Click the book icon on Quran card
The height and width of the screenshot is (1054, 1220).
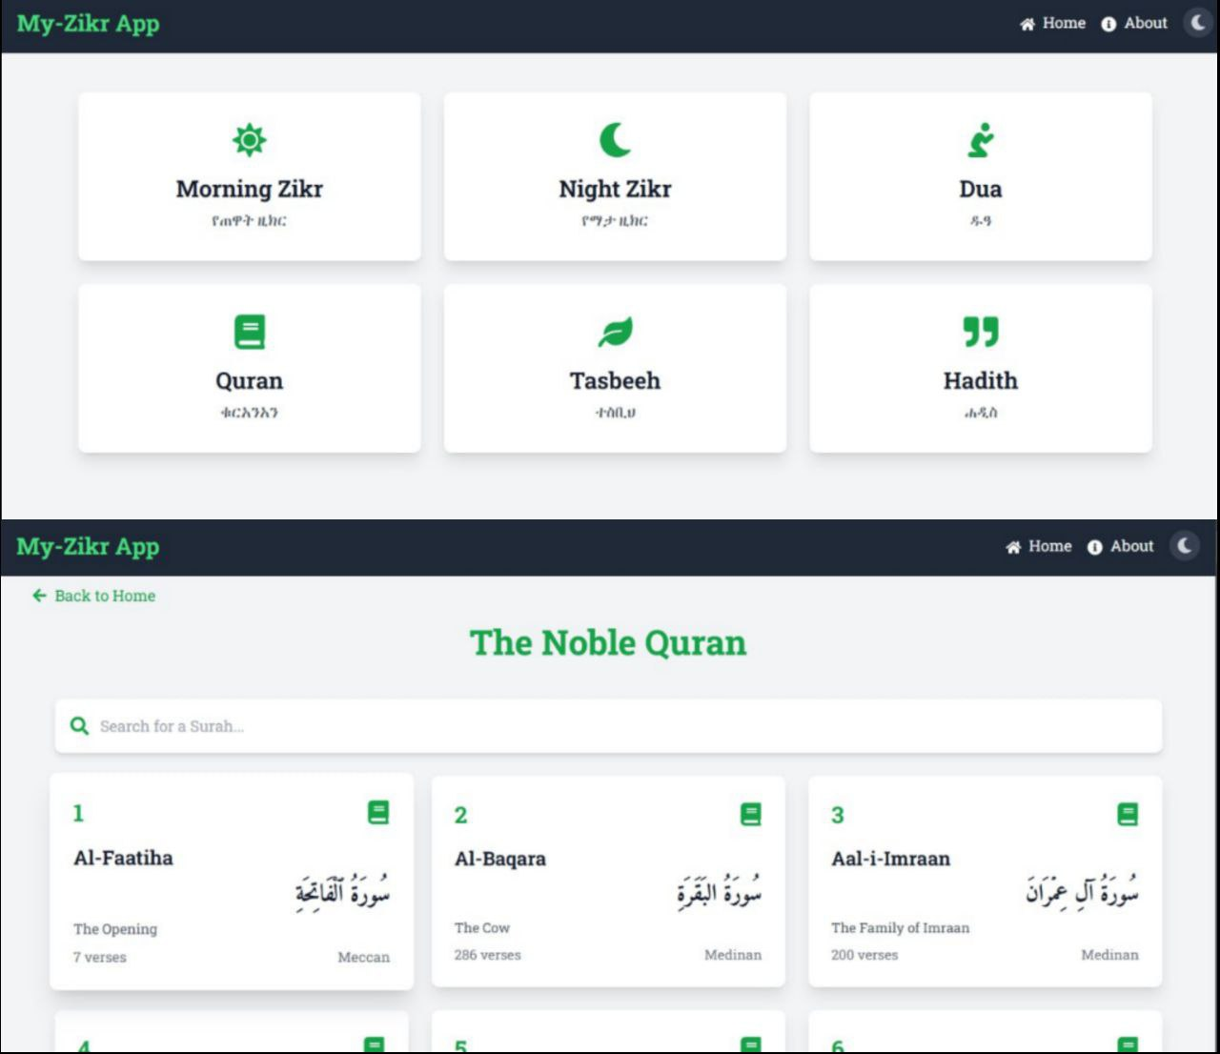(x=249, y=332)
